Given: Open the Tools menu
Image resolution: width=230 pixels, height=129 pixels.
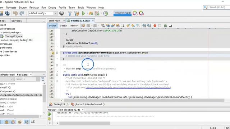Looking at the screenshot, I should point(80,8).
